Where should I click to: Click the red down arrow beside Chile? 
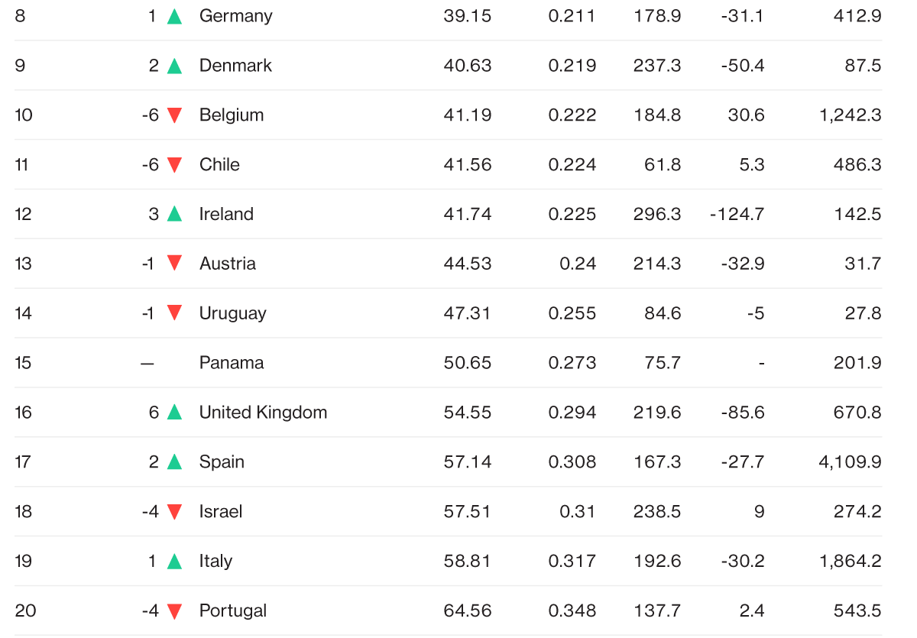pos(174,165)
